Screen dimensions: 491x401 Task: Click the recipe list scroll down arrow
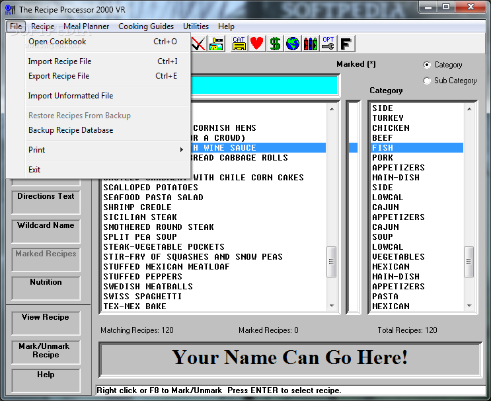tap(332, 306)
